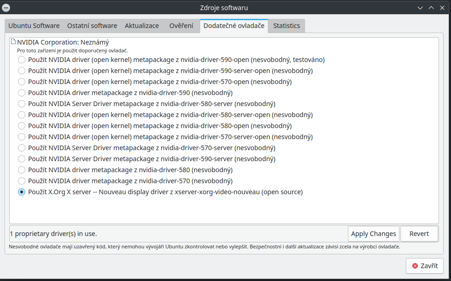This screenshot has width=451, height=281.
Task: Click the minimize window arrow icon
Action: click(x=420, y=8)
